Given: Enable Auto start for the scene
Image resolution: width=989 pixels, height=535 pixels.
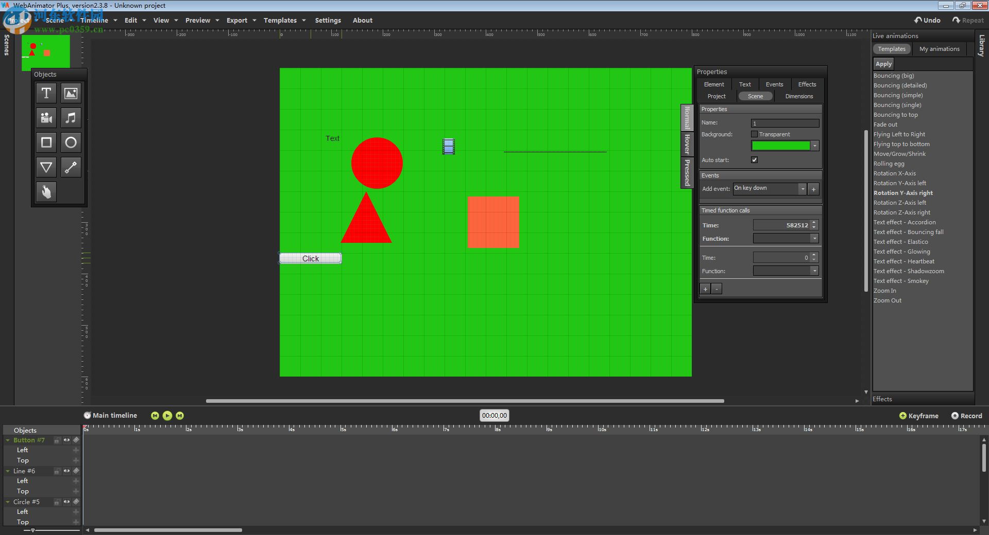Looking at the screenshot, I should pyautogui.click(x=754, y=159).
